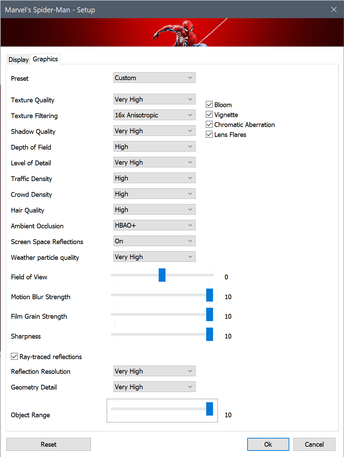Open the Depth of Field dropdown
Image resolution: width=344 pixels, height=457 pixels.
click(x=155, y=147)
